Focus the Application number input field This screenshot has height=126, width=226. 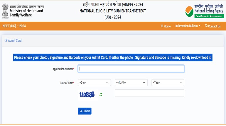[131, 69]
